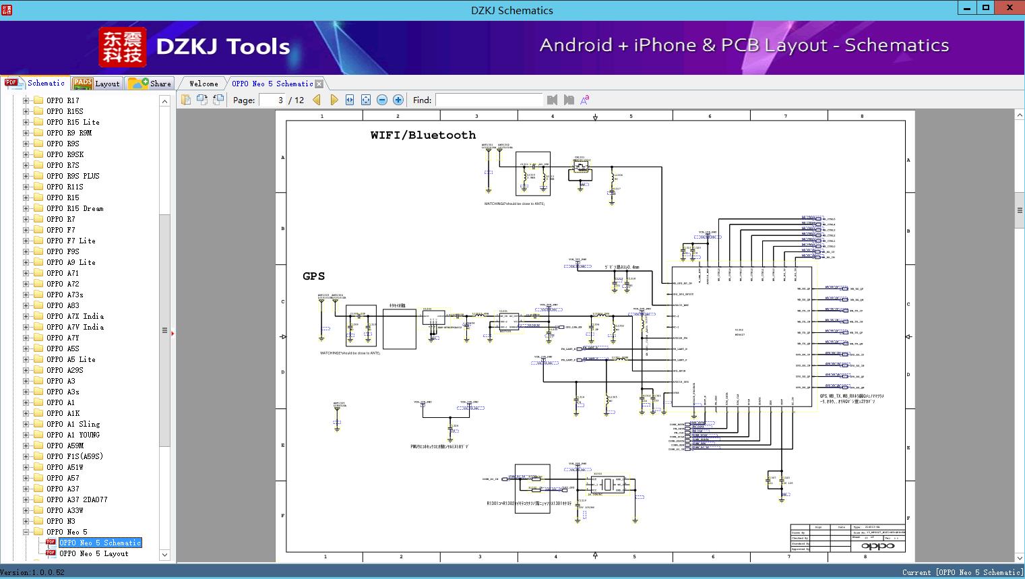Image resolution: width=1025 pixels, height=579 pixels.
Task: Click folder icon of OPPO A1K
Action: pos(38,413)
